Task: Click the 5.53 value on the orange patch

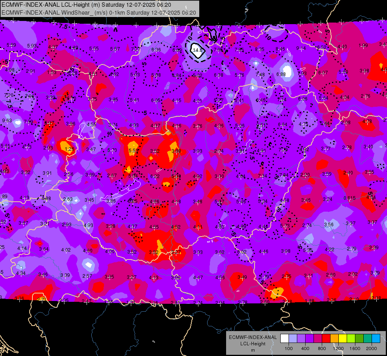Action: 134,151
